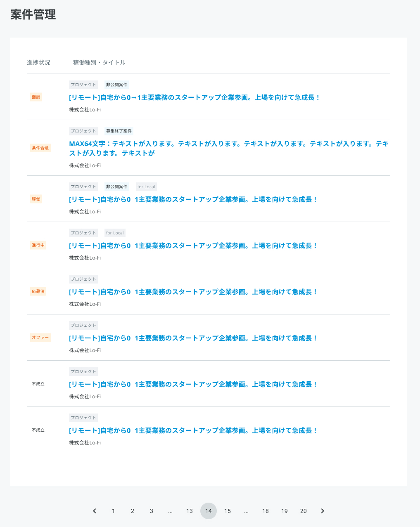Go to previous page with left chevron
Viewport: 420px width, 527px height.
[x=95, y=511]
